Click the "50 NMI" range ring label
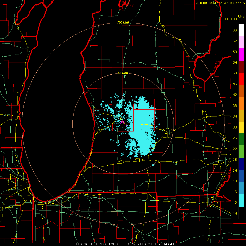Image resolution: width=246 pixels, height=246 pixels. [x=123, y=73]
